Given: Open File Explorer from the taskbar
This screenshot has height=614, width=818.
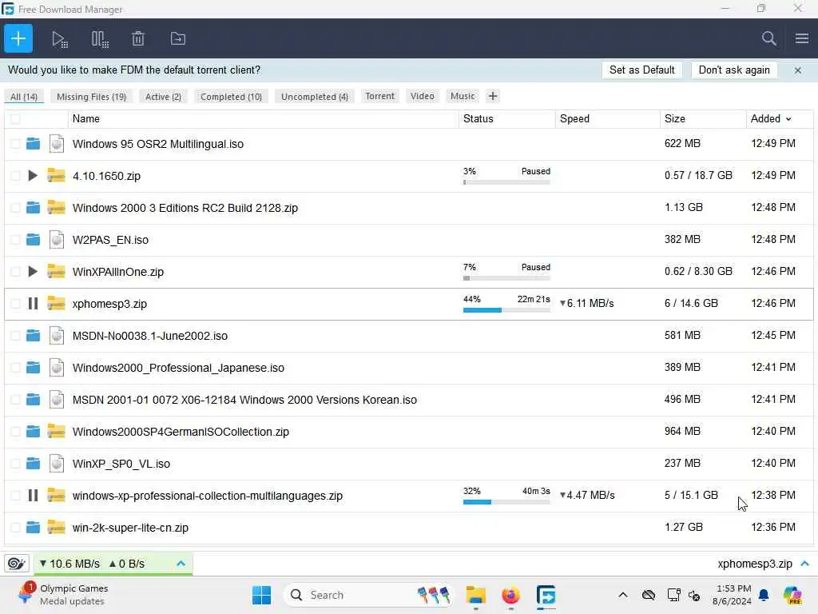Looking at the screenshot, I should pos(475,595).
